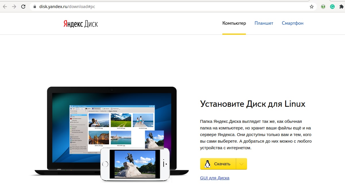
Task: Click the browser forward arrow
Action: coord(14,7)
